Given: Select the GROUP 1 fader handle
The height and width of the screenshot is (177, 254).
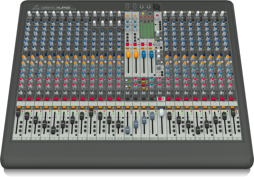Looking at the screenshot, I should pos(128,130).
